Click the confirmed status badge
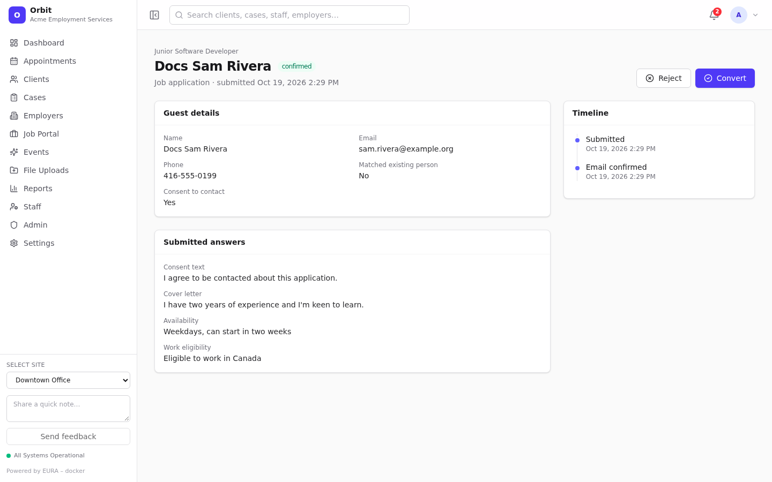Image resolution: width=772 pixels, height=482 pixels. click(296, 66)
